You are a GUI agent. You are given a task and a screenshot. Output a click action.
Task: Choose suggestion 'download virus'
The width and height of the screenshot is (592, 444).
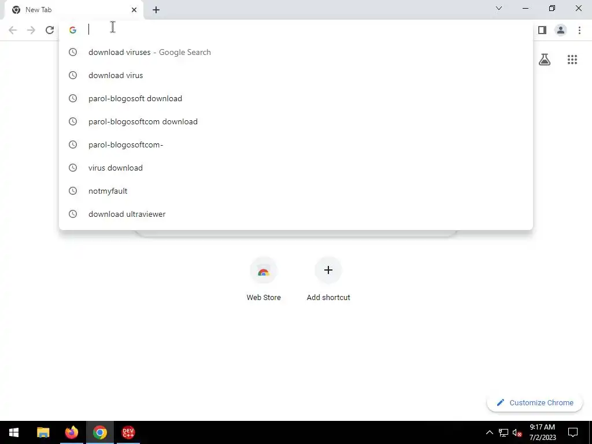(296, 75)
